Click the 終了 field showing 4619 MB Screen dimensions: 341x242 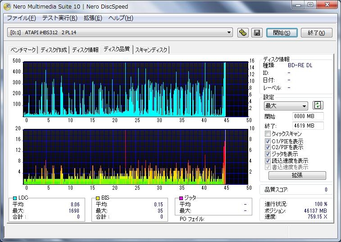308,126
